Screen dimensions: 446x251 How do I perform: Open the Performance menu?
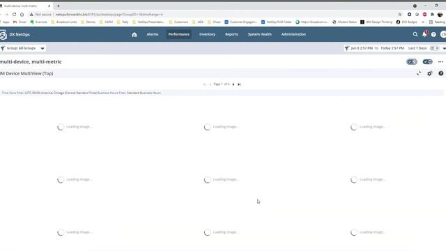pyautogui.click(x=178, y=34)
